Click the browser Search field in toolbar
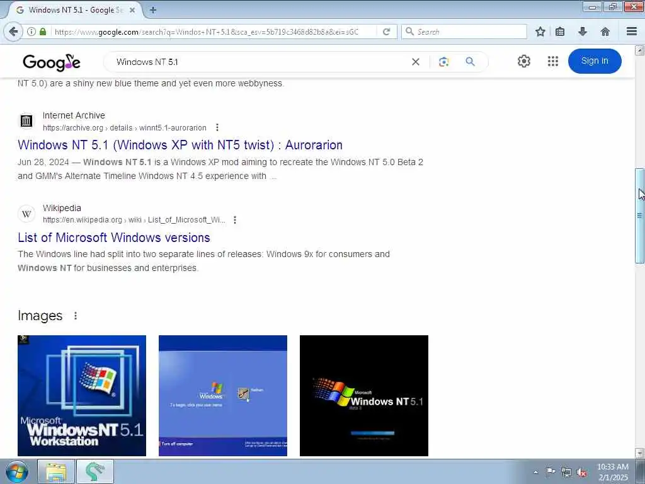Screen dimensions: 645x484 point(464,32)
